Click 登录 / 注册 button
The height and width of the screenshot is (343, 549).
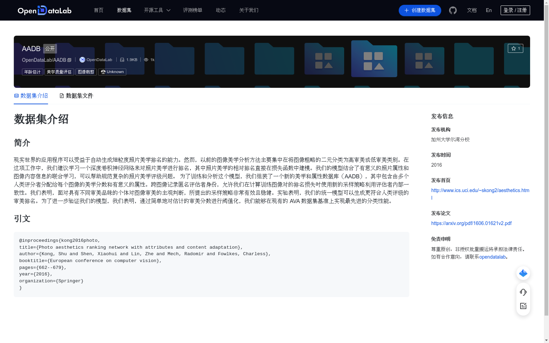coord(515,10)
